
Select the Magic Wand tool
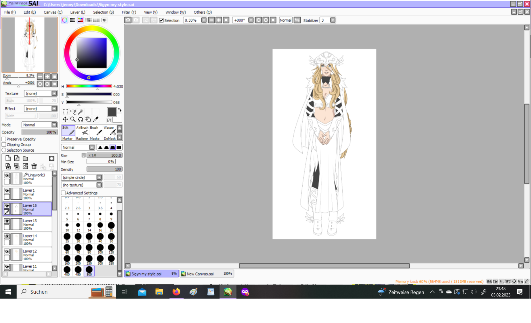point(81,112)
